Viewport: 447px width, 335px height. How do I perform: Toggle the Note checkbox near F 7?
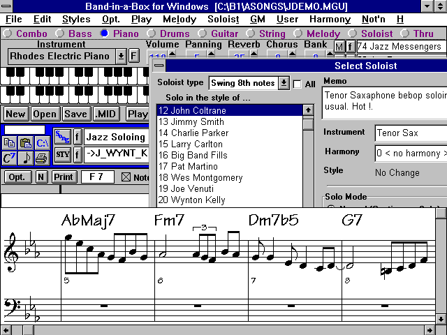point(126,177)
